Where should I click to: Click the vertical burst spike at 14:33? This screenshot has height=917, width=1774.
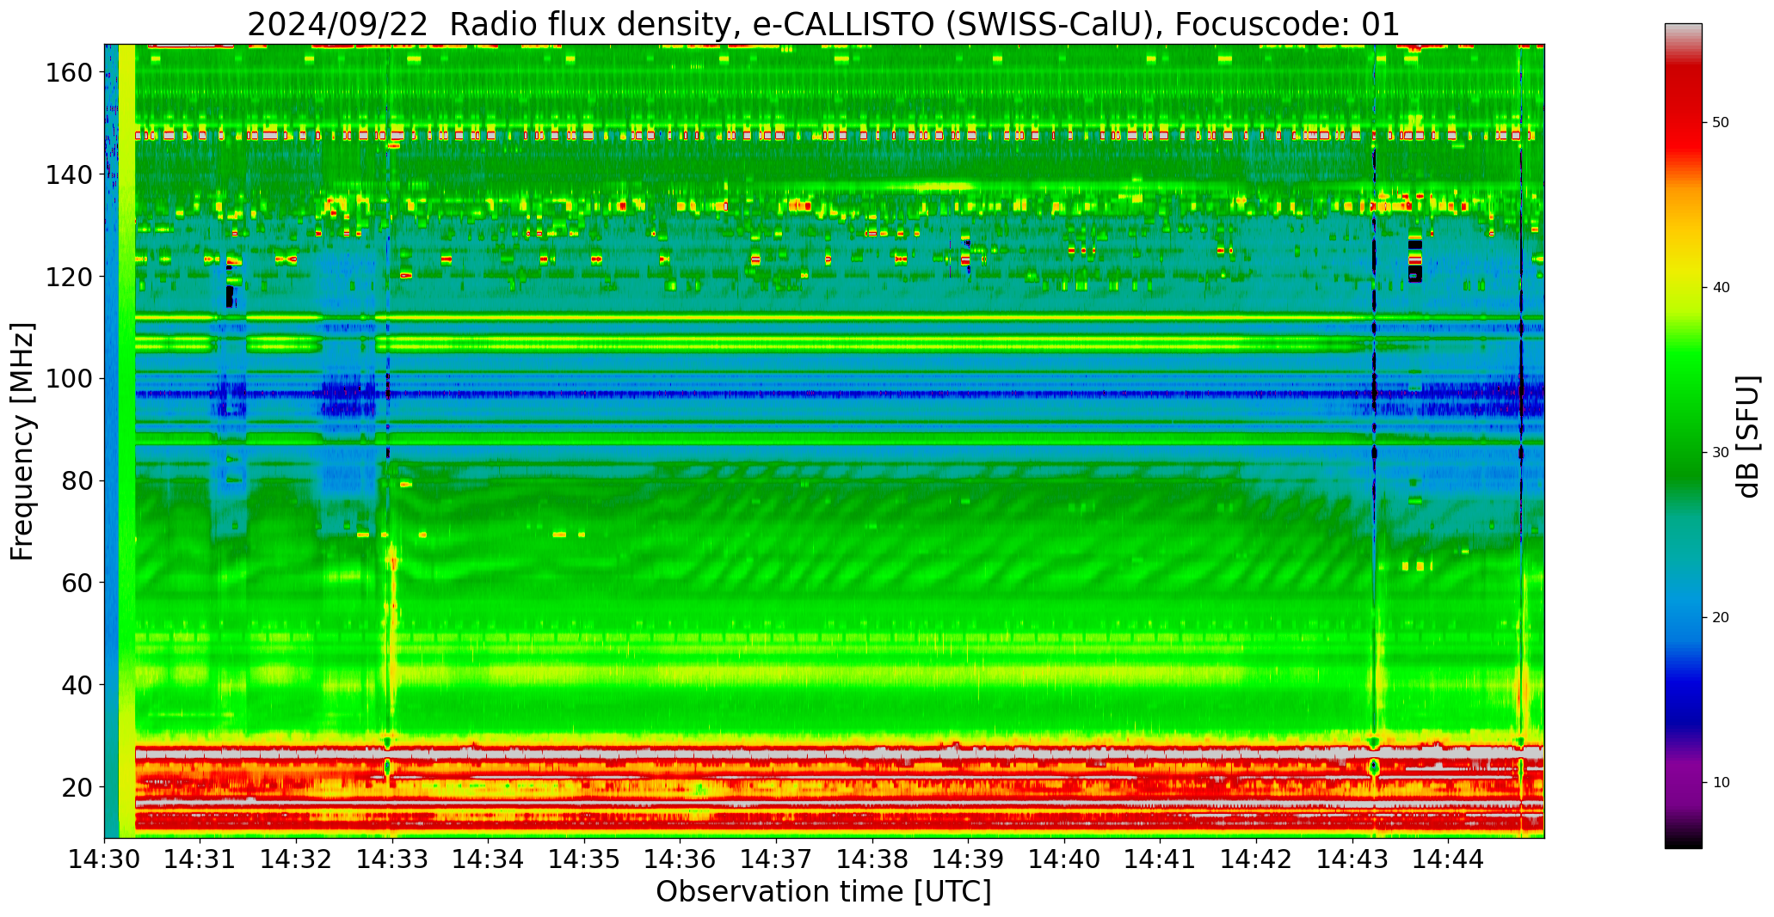[x=391, y=636]
